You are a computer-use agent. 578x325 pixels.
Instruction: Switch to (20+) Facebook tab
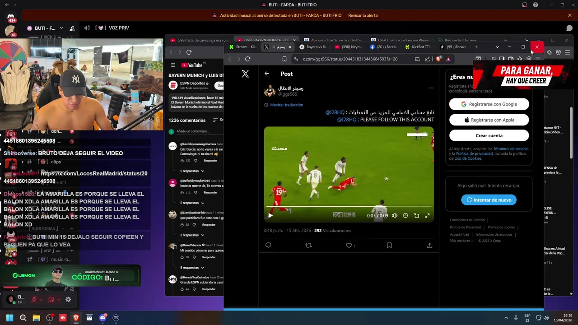click(383, 47)
